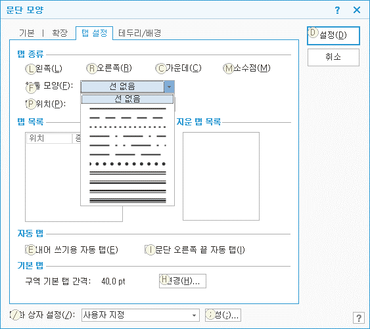Choose the thick-over-thin double line style

127,191
